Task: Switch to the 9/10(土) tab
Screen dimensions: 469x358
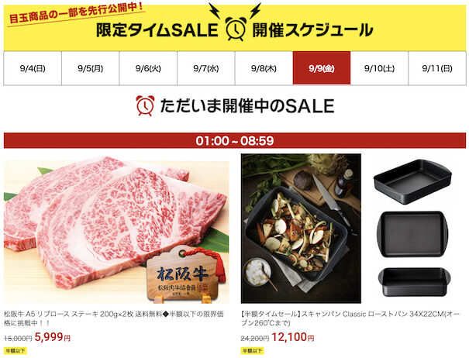Action: [379, 68]
